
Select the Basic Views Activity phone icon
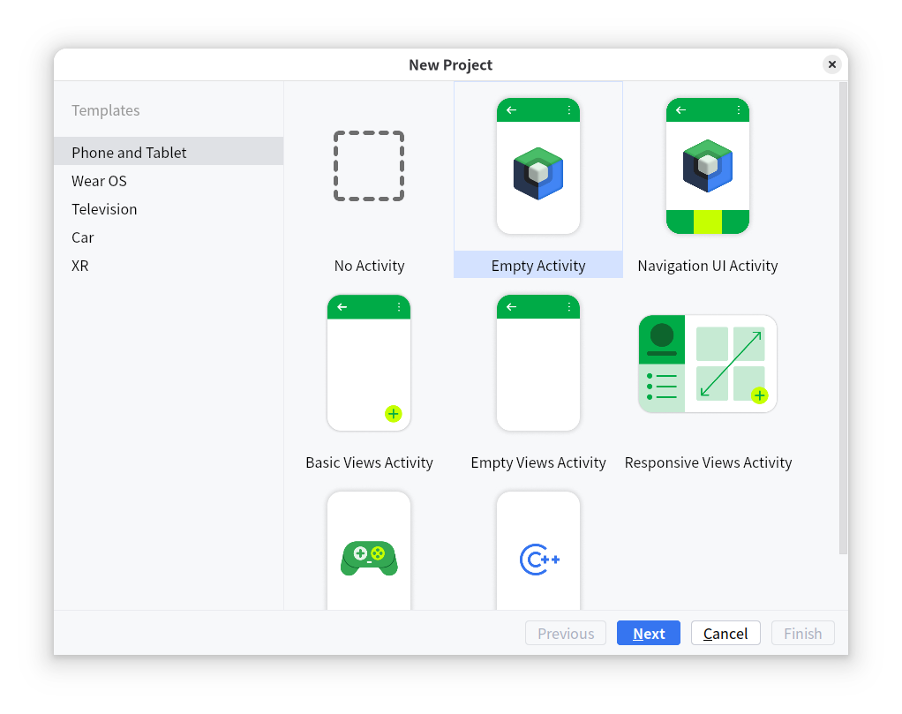pyautogui.click(x=369, y=363)
